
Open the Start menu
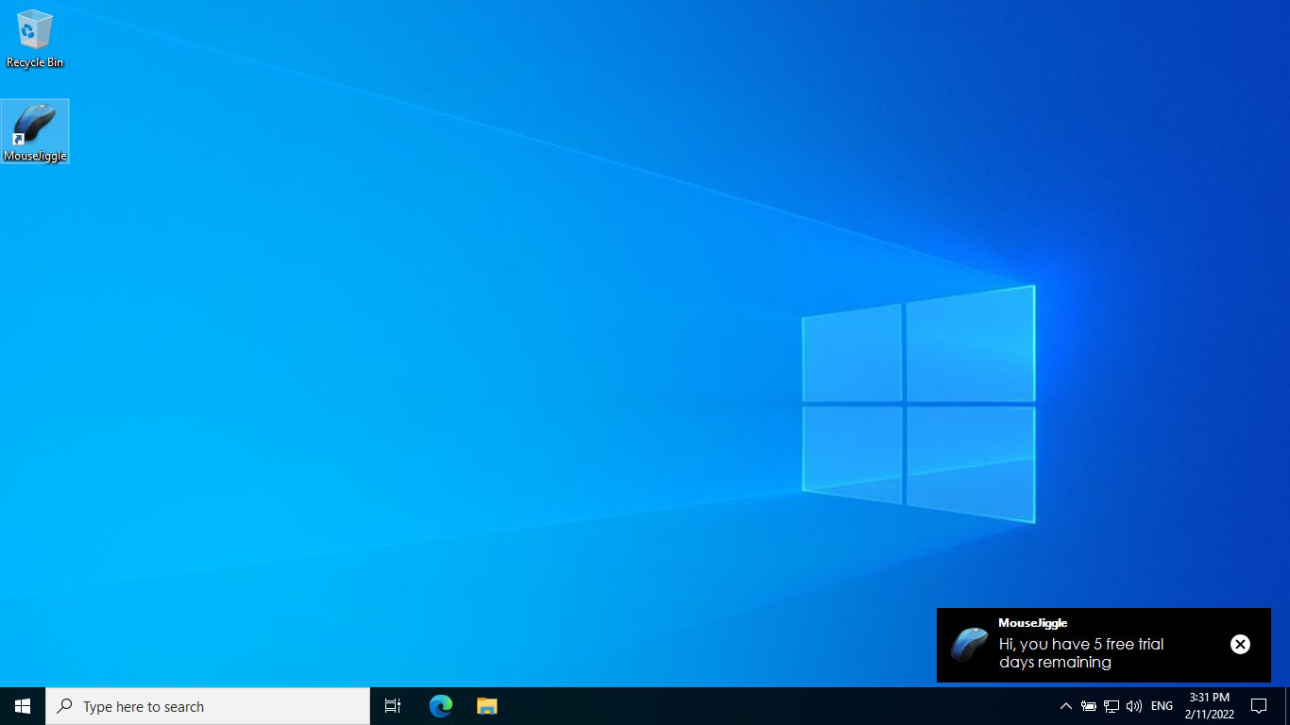point(22,705)
